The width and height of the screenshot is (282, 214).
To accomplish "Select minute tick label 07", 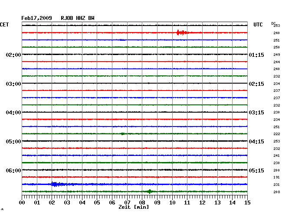I will click(x=127, y=203).
